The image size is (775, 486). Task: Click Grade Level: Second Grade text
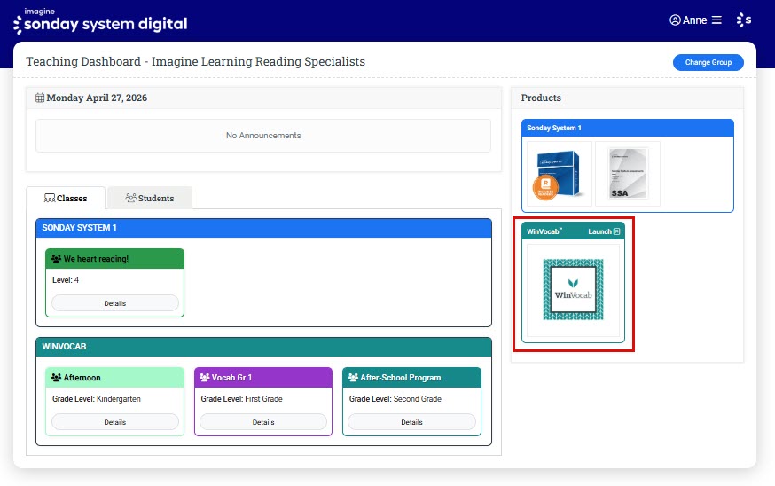point(395,398)
